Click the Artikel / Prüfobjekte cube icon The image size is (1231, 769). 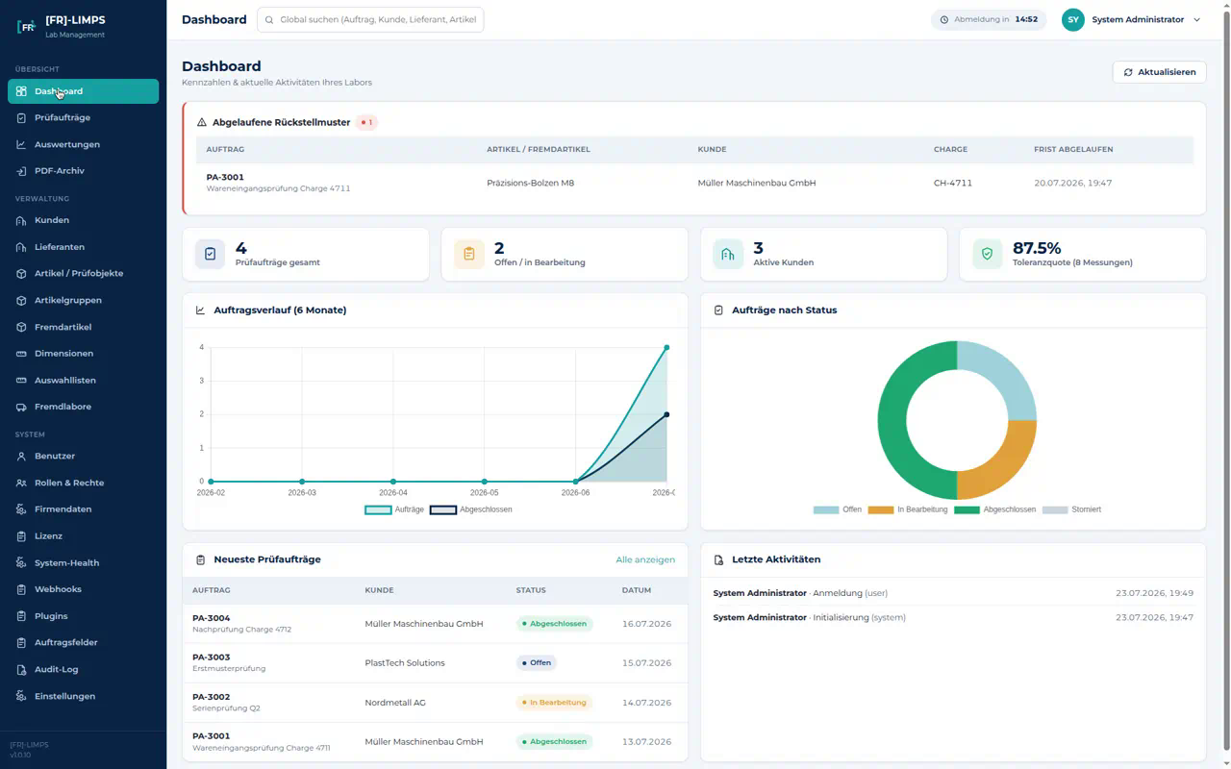[21, 274]
